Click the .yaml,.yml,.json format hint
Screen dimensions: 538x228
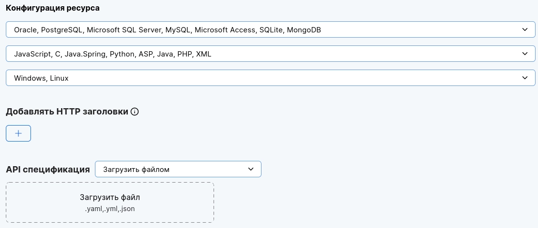[x=110, y=209]
